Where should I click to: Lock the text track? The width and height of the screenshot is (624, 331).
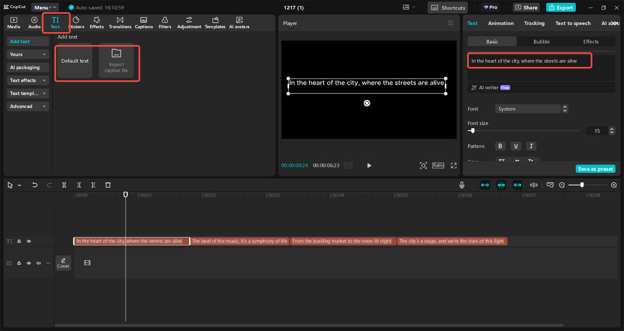click(x=19, y=241)
